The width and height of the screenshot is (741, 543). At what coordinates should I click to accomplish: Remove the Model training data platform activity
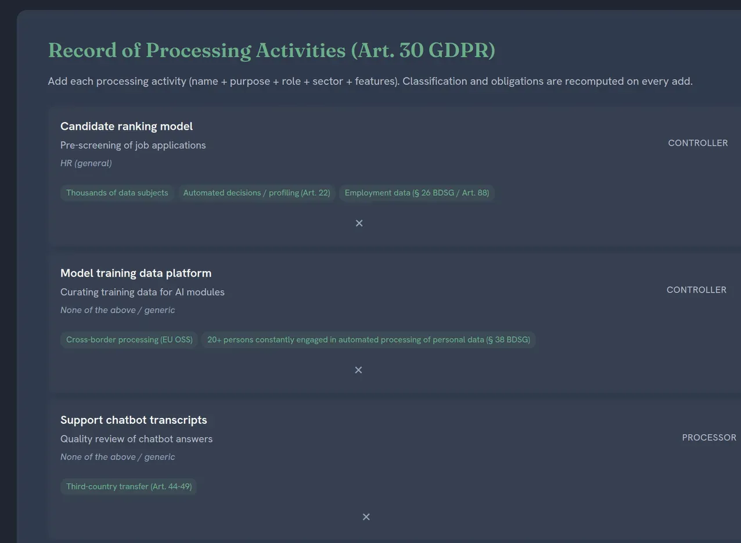[x=358, y=370]
